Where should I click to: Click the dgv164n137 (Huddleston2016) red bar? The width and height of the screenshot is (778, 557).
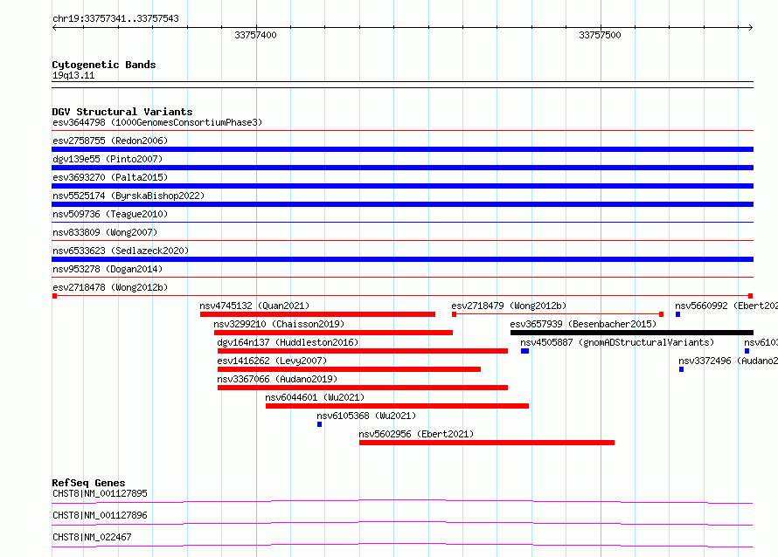362,351
